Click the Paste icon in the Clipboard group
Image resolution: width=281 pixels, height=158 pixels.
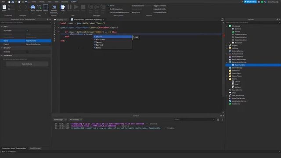(x=4, y=7)
